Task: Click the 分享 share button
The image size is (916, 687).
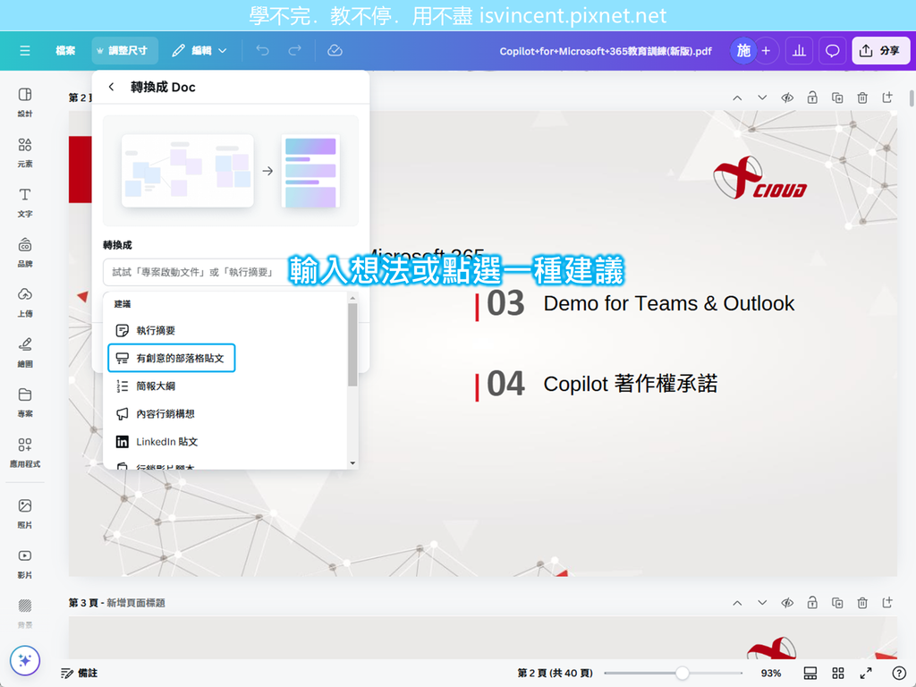Action: (880, 51)
